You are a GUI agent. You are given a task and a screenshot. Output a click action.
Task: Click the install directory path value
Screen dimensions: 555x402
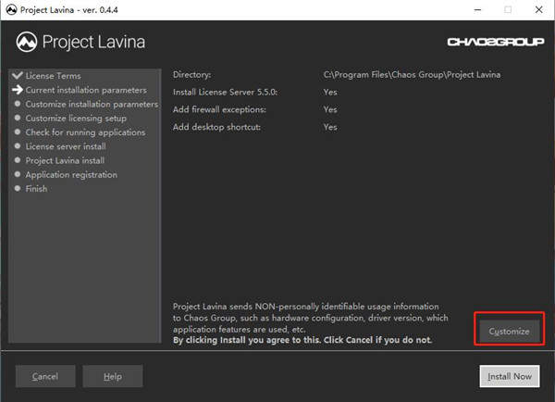click(412, 75)
